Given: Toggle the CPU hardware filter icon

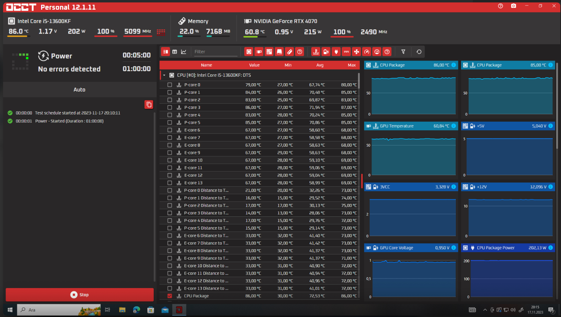Looking at the screenshot, I should point(249,52).
